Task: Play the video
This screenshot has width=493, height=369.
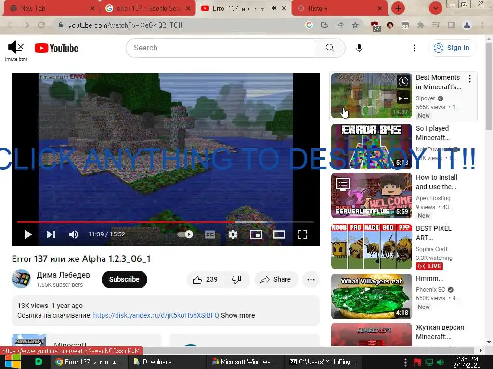Action: click(x=28, y=234)
